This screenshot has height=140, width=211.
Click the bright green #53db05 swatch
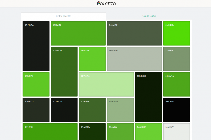tap(176, 33)
